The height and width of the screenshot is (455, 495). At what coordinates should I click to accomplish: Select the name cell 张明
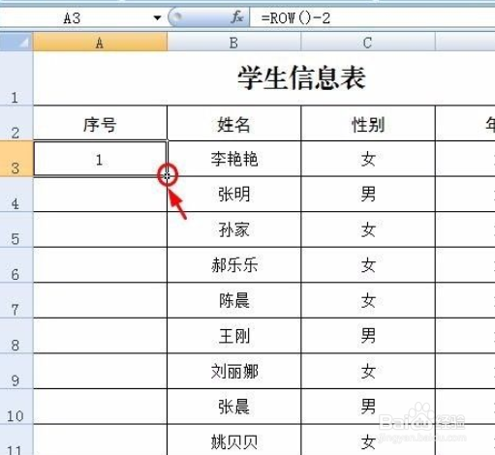[234, 195]
